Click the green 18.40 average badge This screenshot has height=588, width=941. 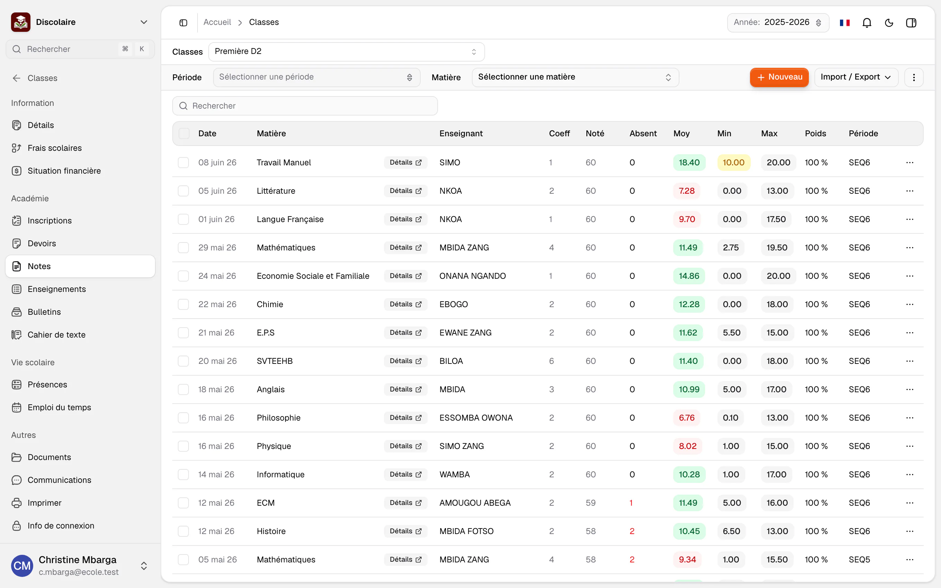point(689,163)
